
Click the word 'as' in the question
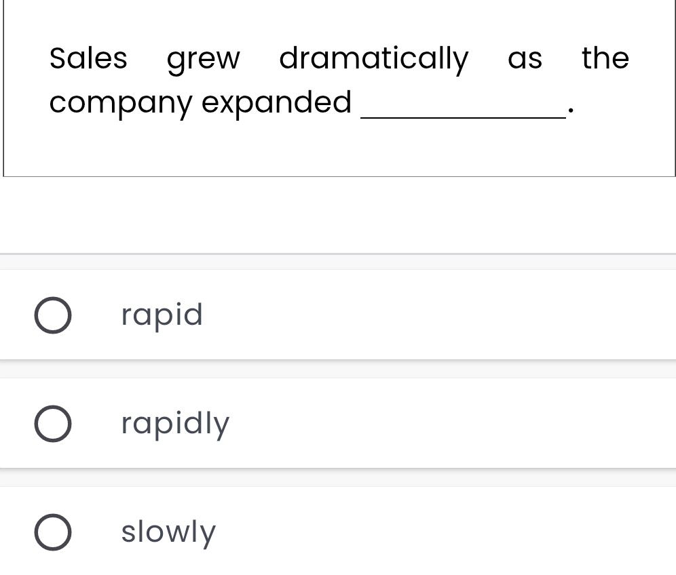pos(525,60)
